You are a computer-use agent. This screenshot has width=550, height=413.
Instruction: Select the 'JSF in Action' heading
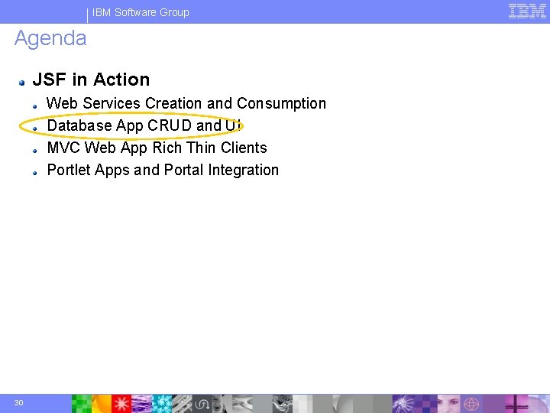tap(91, 80)
